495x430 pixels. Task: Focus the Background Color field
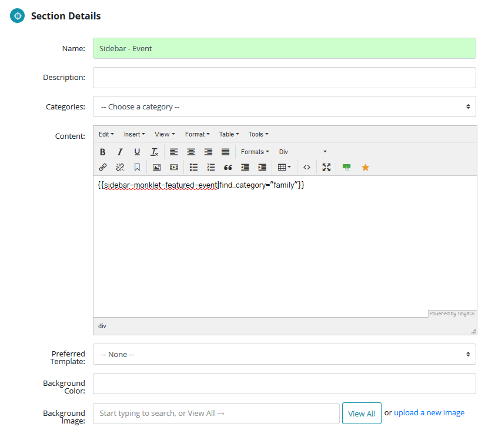(x=285, y=384)
